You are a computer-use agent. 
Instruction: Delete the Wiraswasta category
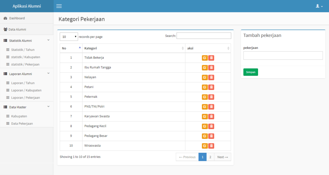pyautogui.click(x=211, y=146)
